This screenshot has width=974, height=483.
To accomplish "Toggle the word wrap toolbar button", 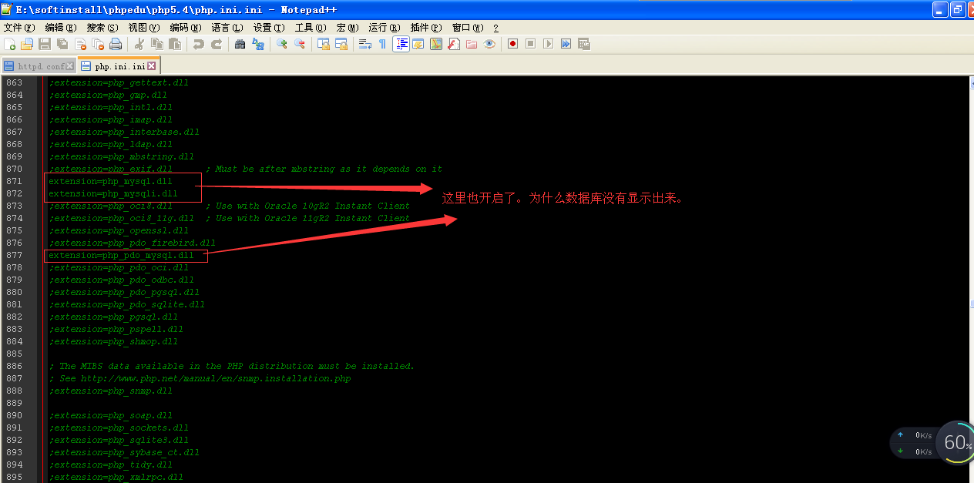I will point(365,44).
